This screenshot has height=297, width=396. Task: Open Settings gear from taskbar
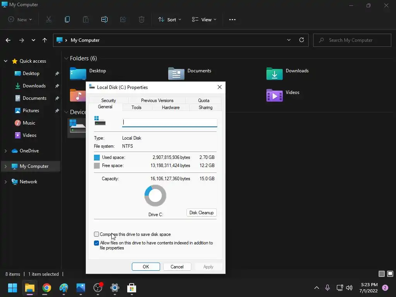point(114,288)
